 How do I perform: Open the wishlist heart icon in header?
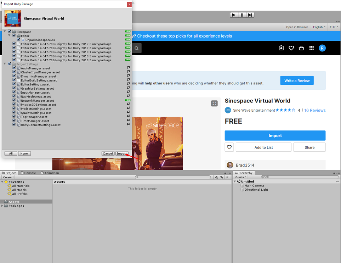[x=291, y=48]
